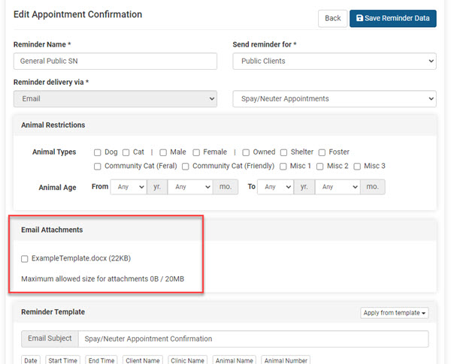This screenshot has width=451, height=364.
Task: Open the From age years dropdown
Action: tap(128, 187)
